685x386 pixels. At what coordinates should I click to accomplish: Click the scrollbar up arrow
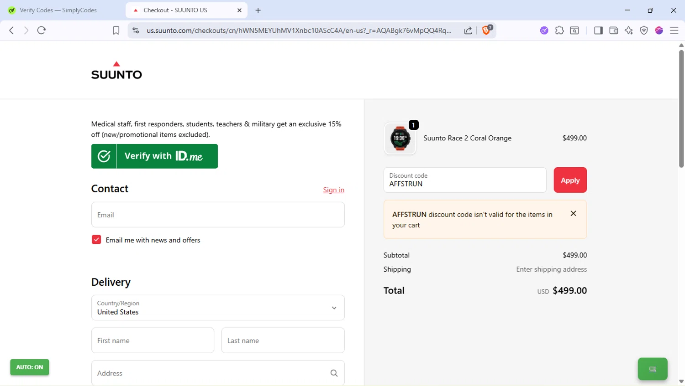click(x=681, y=45)
